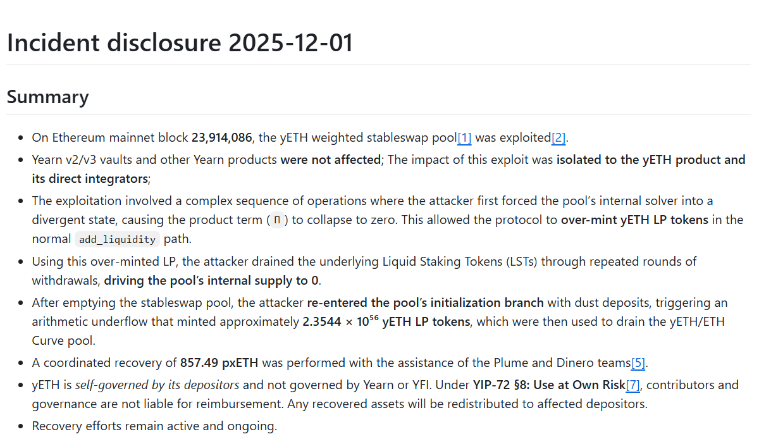The height and width of the screenshot is (446, 759).
Task: Click the Π inline code symbol
Action: coord(276,221)
